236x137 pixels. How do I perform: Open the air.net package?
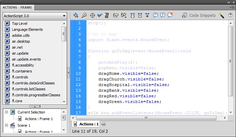(x=17, y=47)
